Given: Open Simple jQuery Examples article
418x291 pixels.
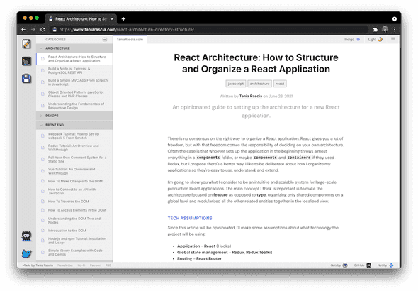Looking at the screenshot, I should coord(75,252).
